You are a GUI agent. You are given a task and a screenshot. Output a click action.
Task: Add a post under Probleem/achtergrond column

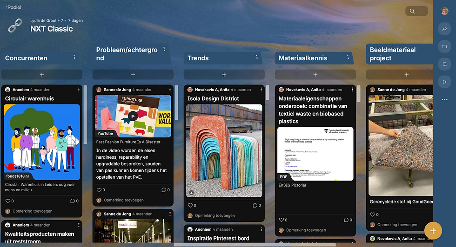tap(133, 75)
